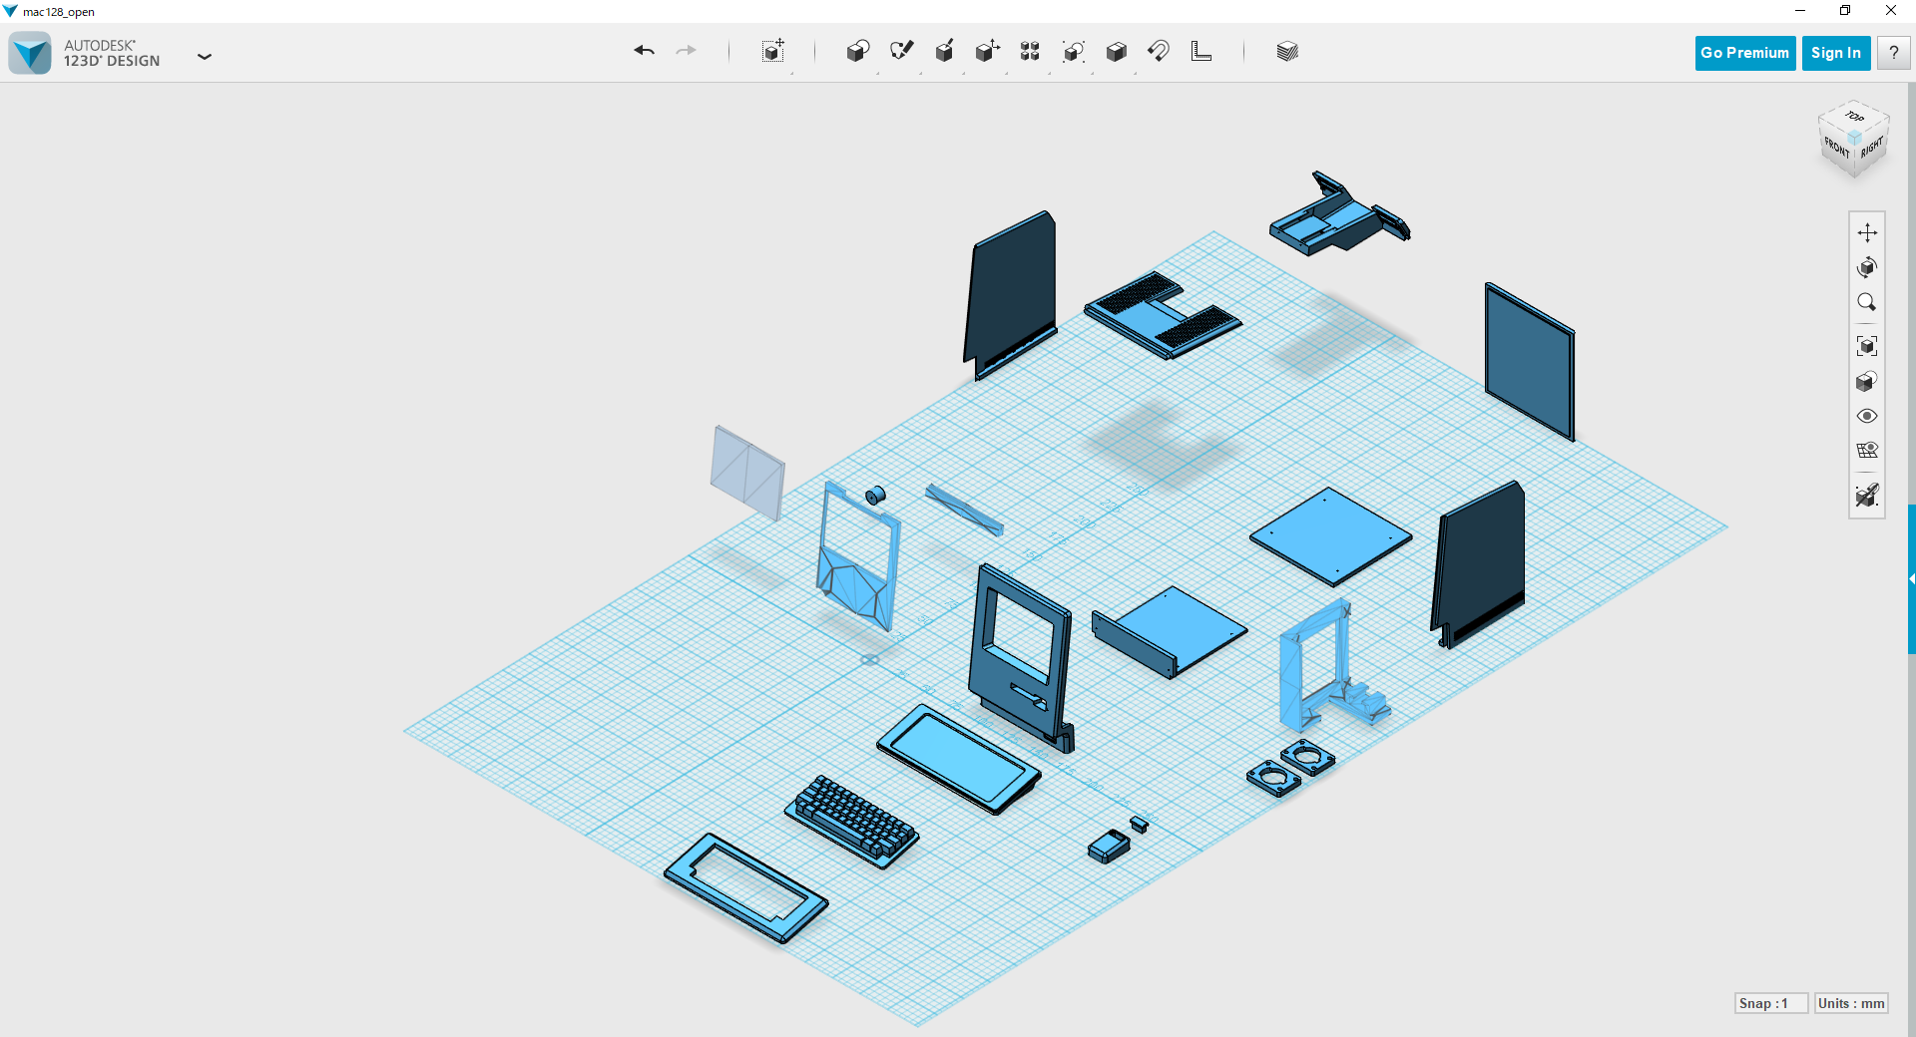Expand the main application menu
Viewport: 1916px width, 1037px height.
click(x=205, y=57)
